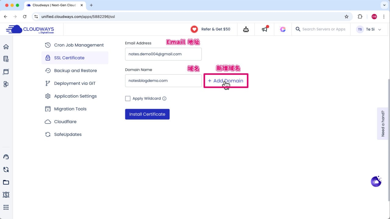Click the robot assistant icon in header

tap(246, 29)
